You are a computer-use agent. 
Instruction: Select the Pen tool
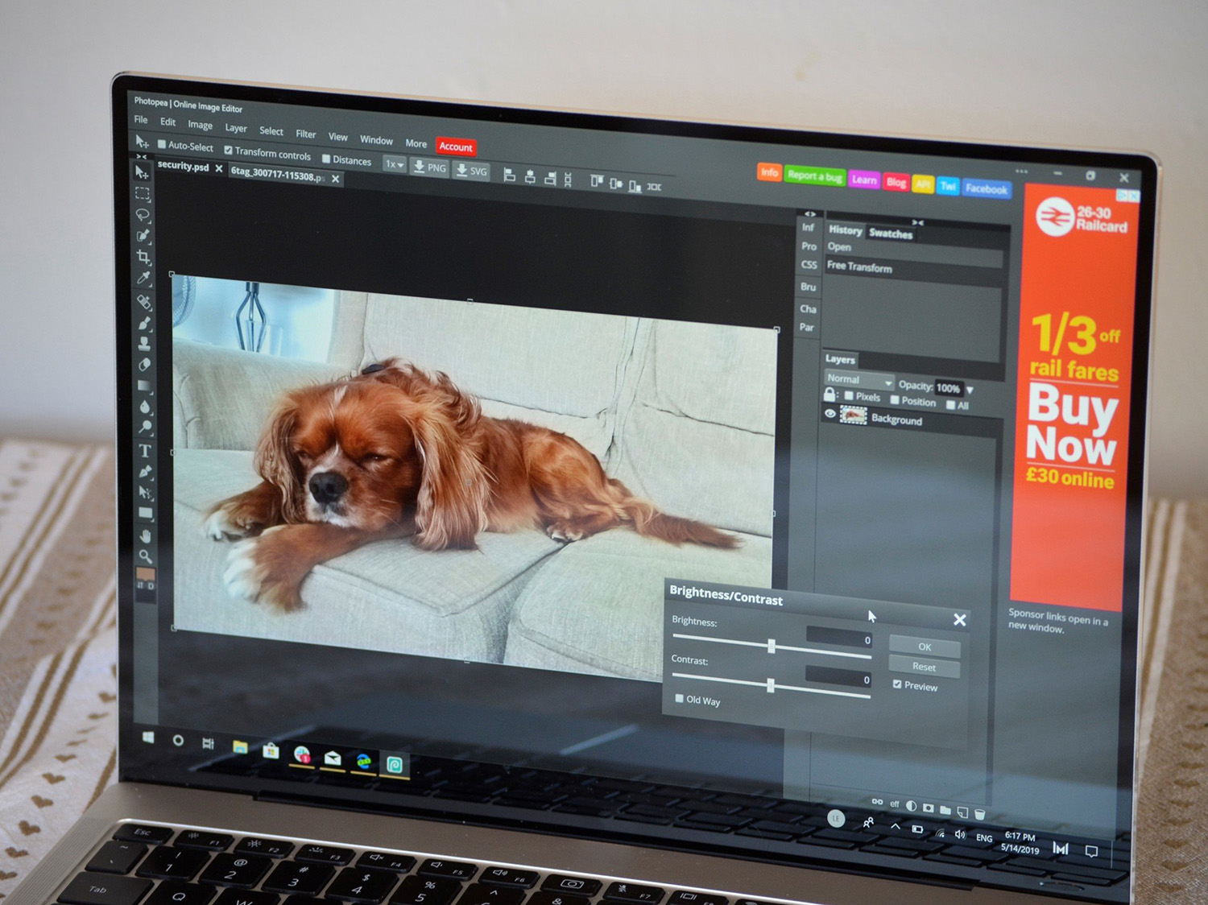[x=146, y=471]
